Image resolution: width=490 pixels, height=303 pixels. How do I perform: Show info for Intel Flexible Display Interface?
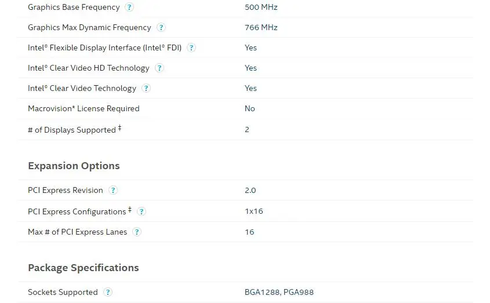(191, 48)
